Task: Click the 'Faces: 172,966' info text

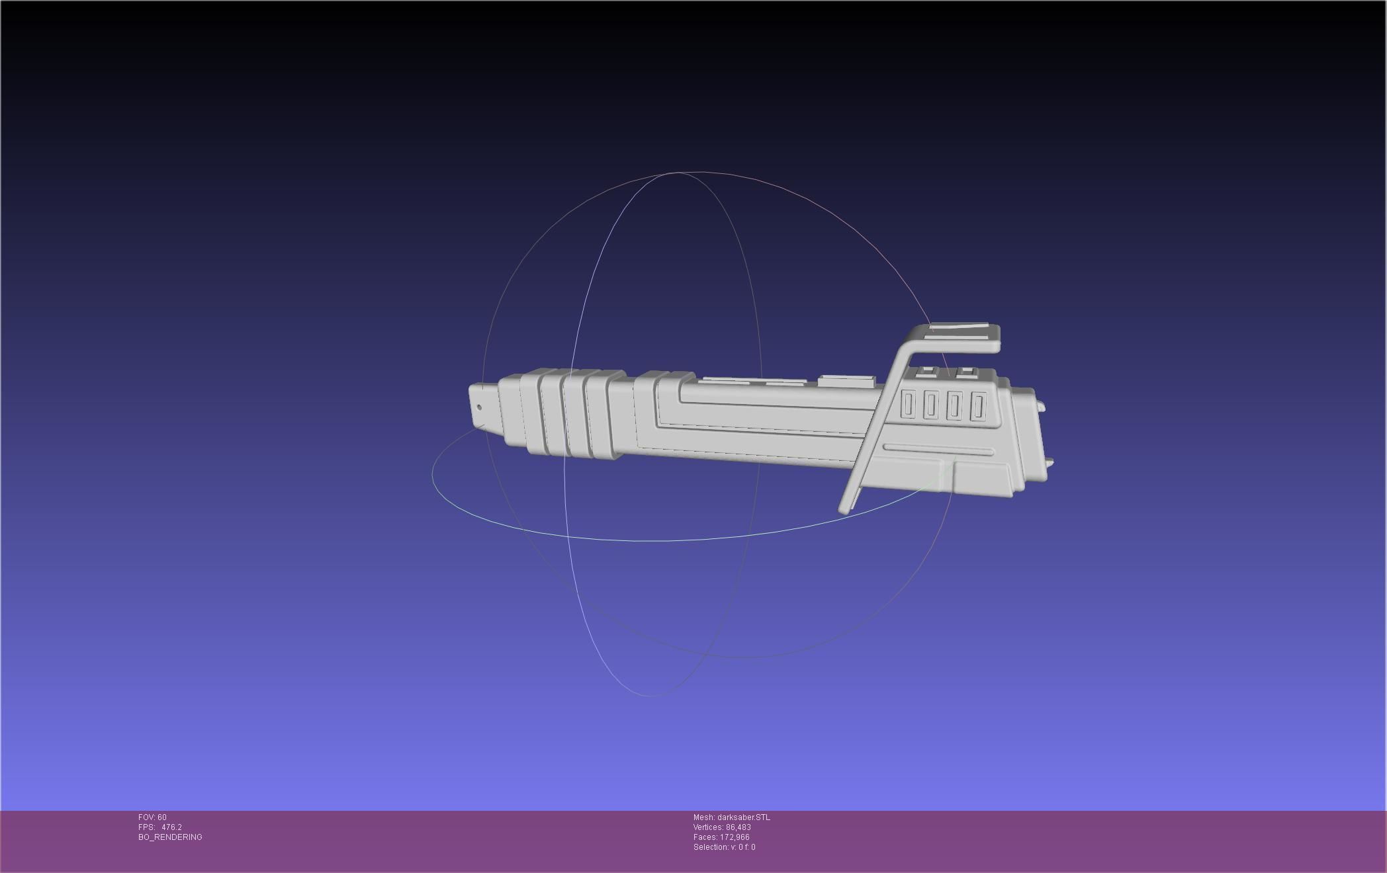Action: [721, 837]
